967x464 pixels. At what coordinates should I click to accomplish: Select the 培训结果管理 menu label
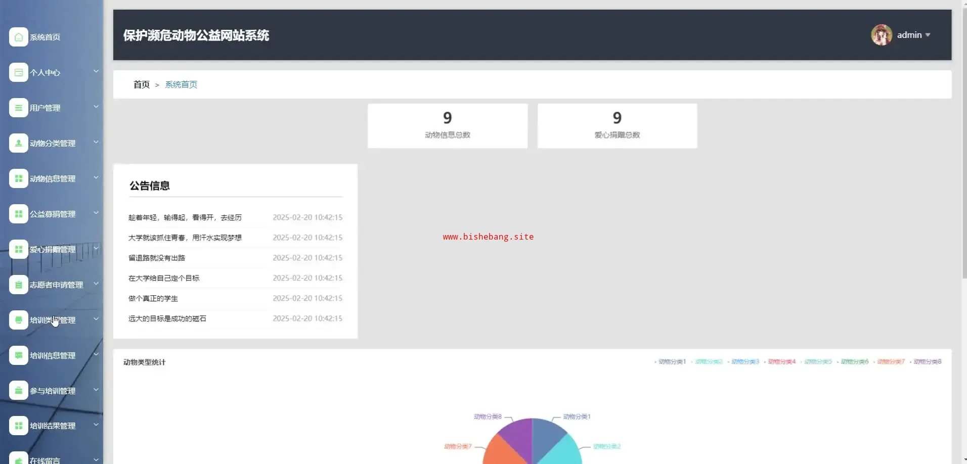(x=53, y=426)
